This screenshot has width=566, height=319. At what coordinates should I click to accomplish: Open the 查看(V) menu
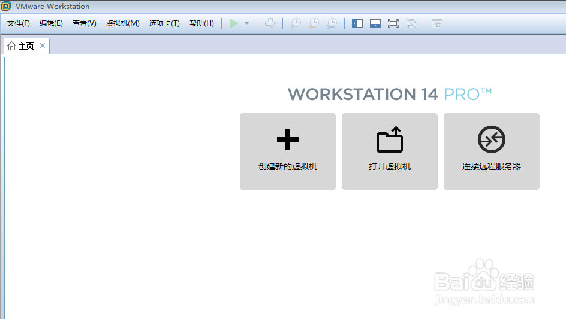[84, 23]
